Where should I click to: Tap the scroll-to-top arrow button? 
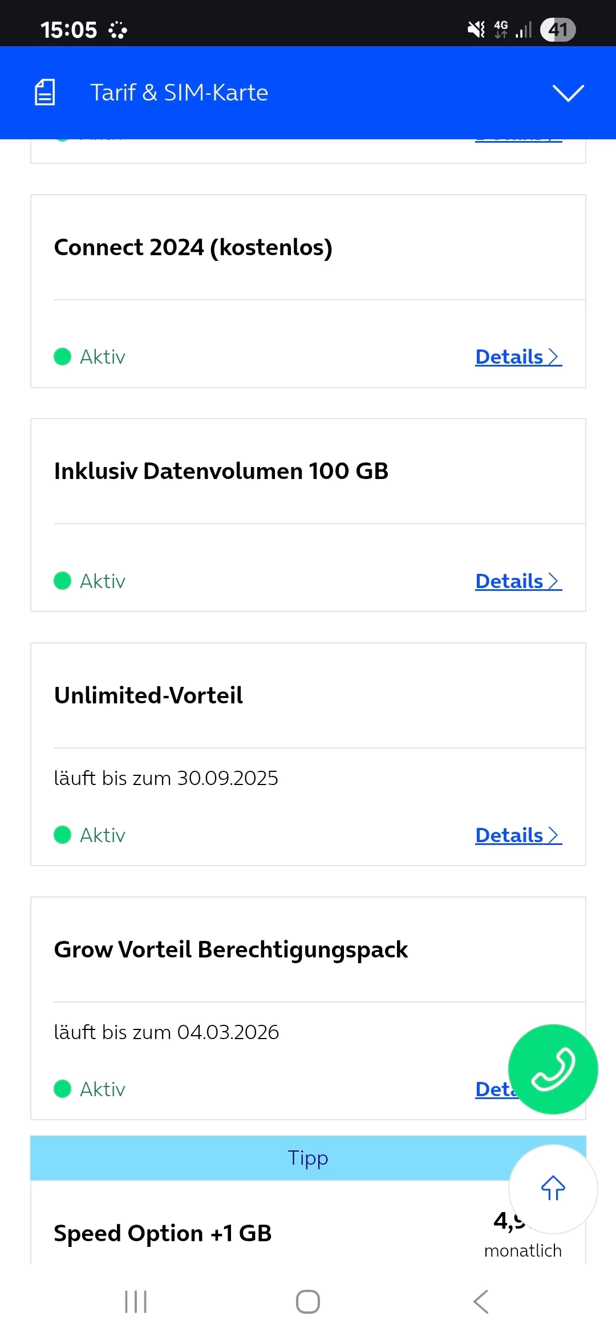pos(553,1189)
